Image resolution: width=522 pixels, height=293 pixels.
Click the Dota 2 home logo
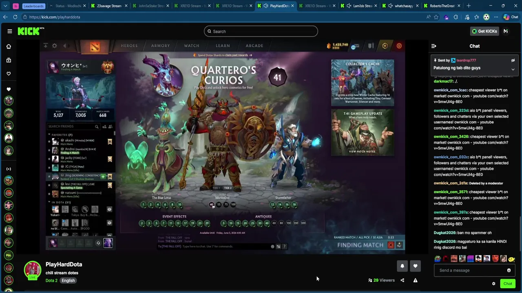(x=95, y=47)
